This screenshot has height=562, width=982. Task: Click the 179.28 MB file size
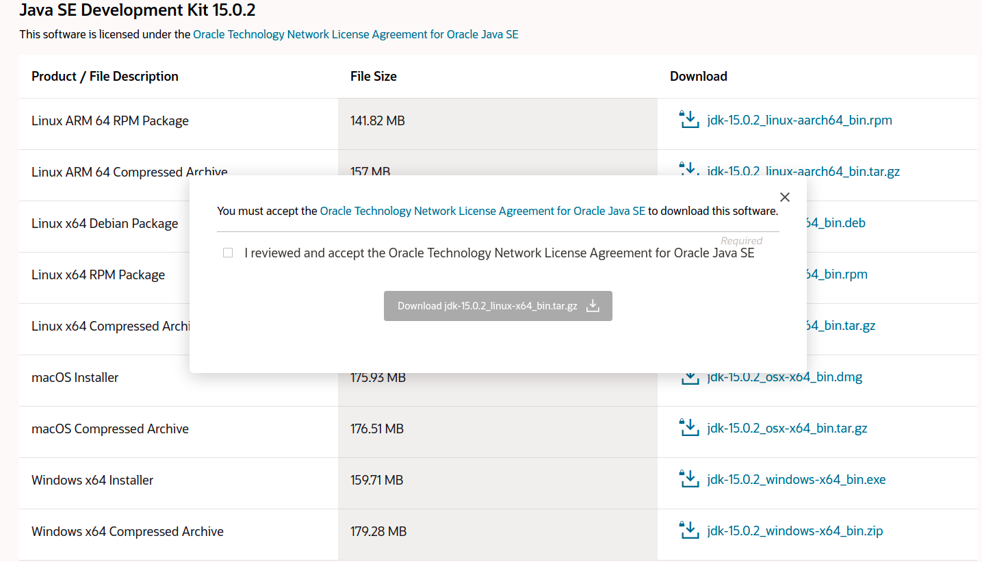click(x=378, y=531)
